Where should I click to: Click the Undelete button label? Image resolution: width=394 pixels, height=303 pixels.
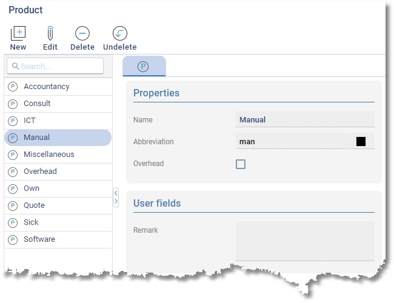tap(120, 47)
